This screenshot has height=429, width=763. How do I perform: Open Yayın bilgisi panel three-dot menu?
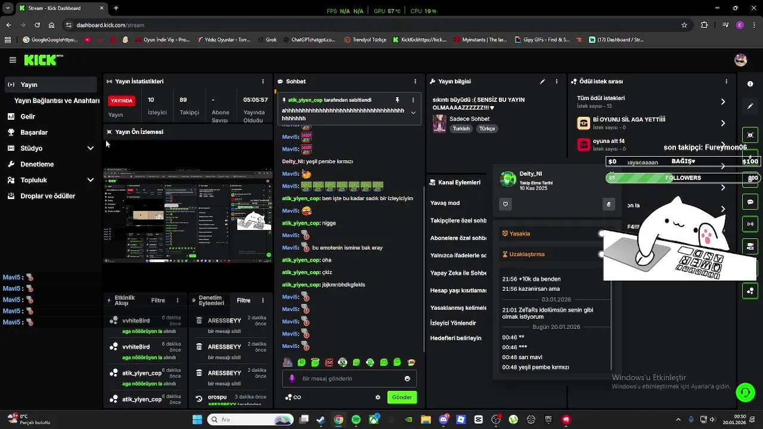(x=557, y=81)
